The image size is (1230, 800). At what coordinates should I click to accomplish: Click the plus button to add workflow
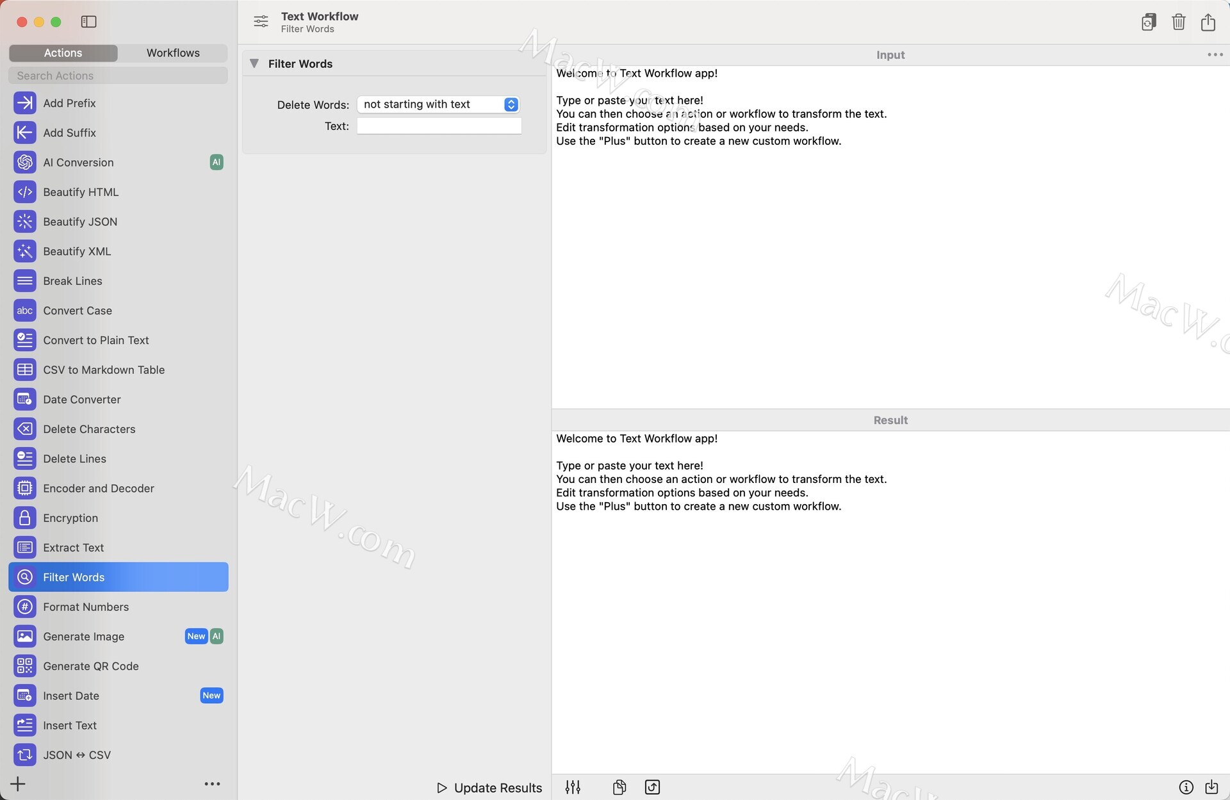(x=18, y=783)
